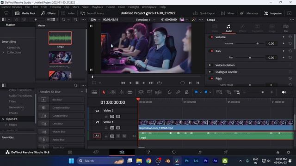This screenshot has width=296, height=166.
Task: Open Project Settings gear icon
Action: coord(288,152)
